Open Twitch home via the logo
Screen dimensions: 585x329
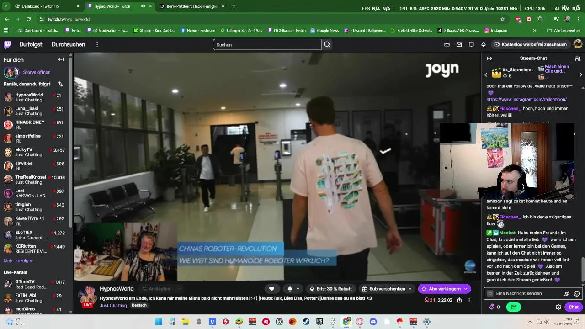click(x=7, y=44)
